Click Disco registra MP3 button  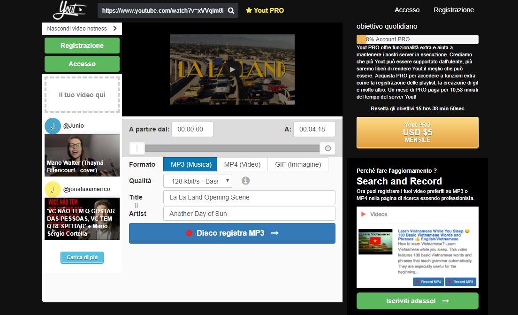[232, 233]
